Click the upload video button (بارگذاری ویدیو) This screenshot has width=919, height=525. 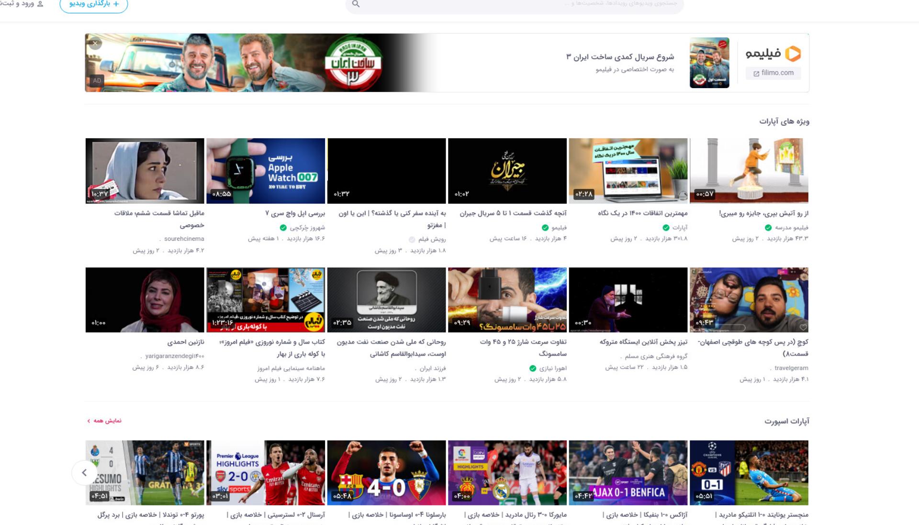pyautogui.click(x=94, y=4)
